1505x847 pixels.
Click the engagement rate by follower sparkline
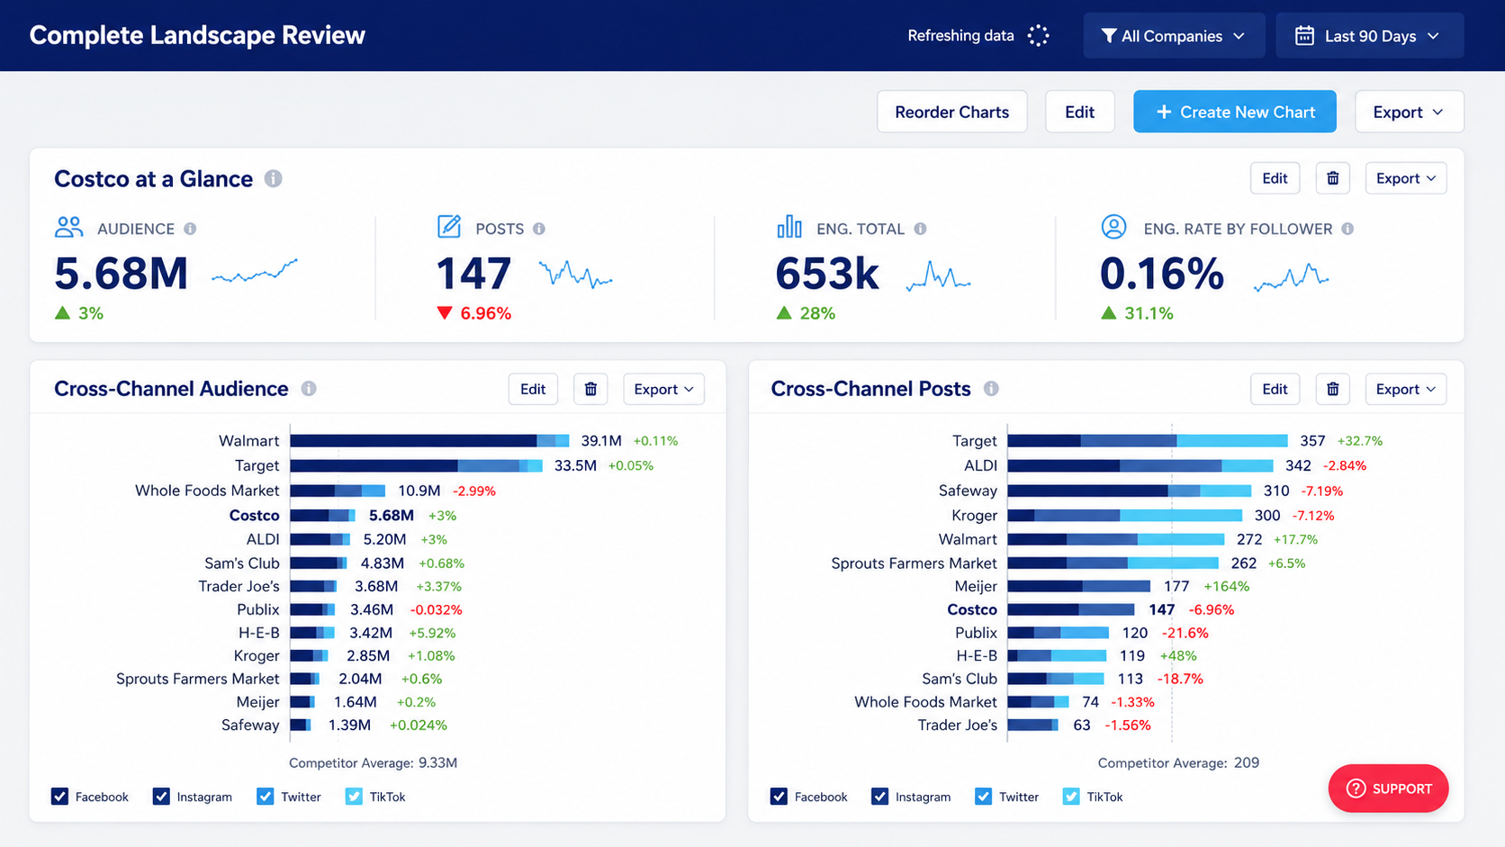(1292, 277)
